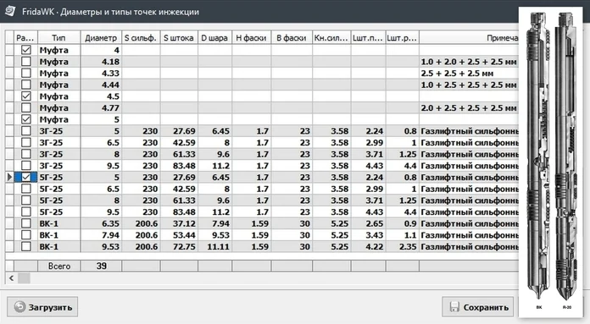Uncheck the selected 5Г-25 diameter 5 checkbox
Screen dimensions: 590x324
click(x=26, y=177)
